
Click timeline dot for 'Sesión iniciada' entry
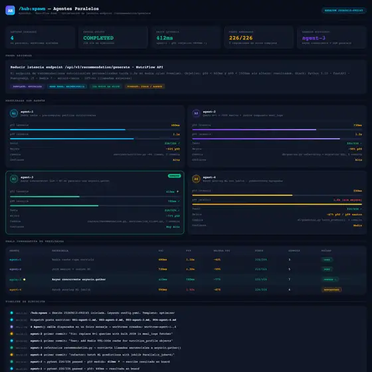(x=12, y=313)
